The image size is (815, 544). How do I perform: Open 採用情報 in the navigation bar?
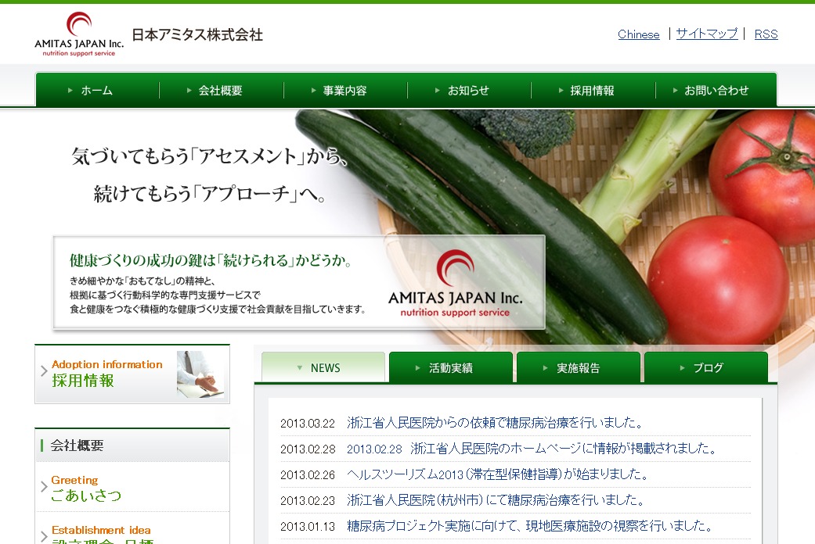[x=593, y=91]
